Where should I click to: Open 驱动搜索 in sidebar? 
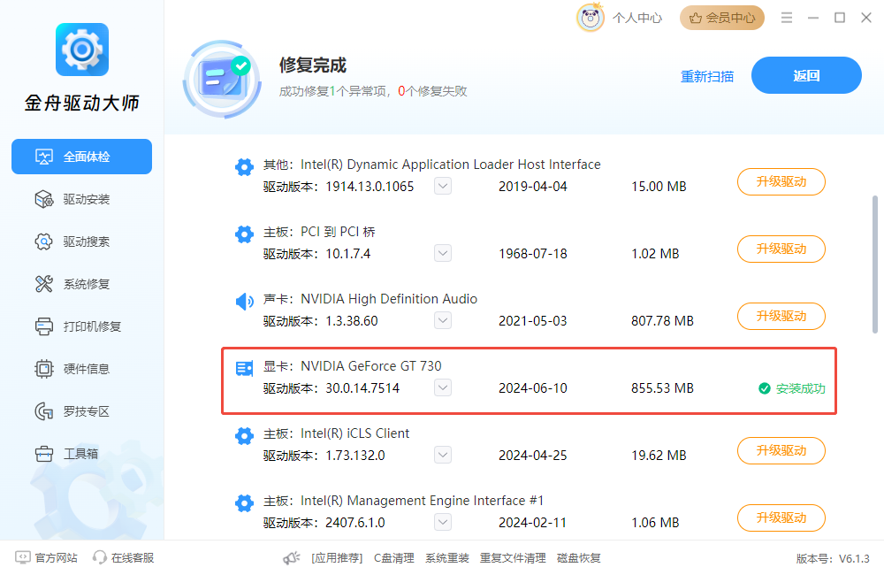tap(81, 241)
